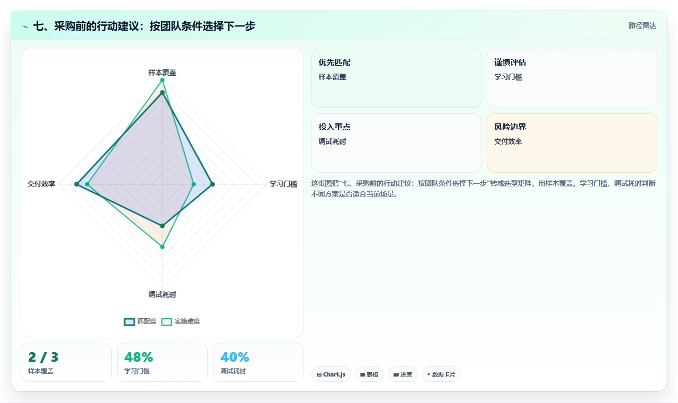Image resolution: width=678 pixels, height=403 pixels.
Task: Click the 路径雷达 label in the header
Action: [x=643, y=25]
